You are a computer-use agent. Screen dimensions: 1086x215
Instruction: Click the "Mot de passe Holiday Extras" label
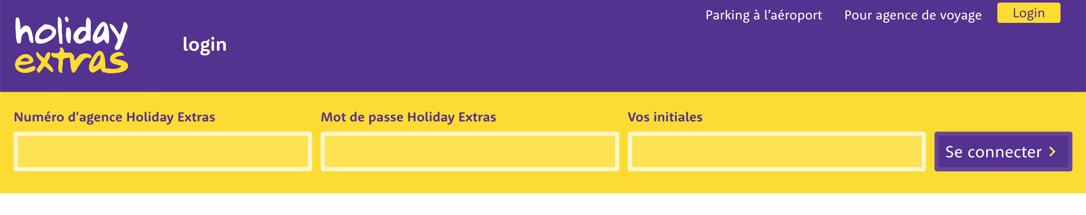coord(408,117)
